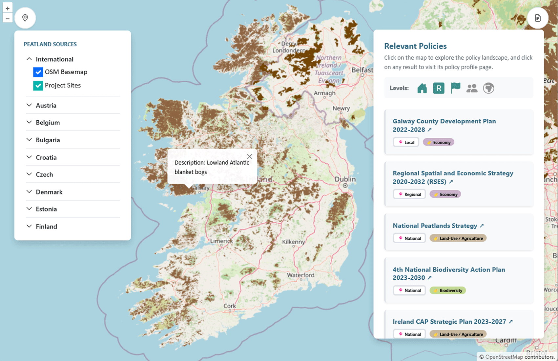
Task: Close the Lowland Atlantic blanket bogs popup
Action: (x=250, y=156)
